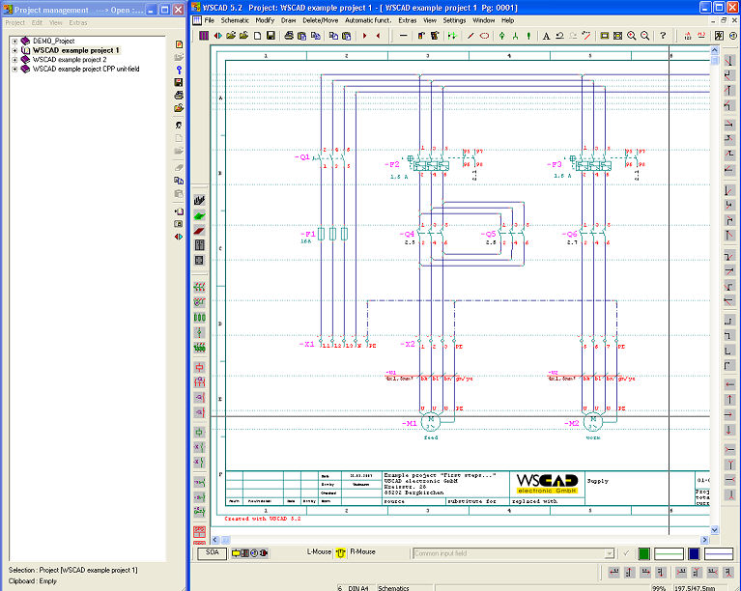Click horizontal scrollbar right arrow of schematic
This screenshot has width=741, height=591.
pos(704,540)
